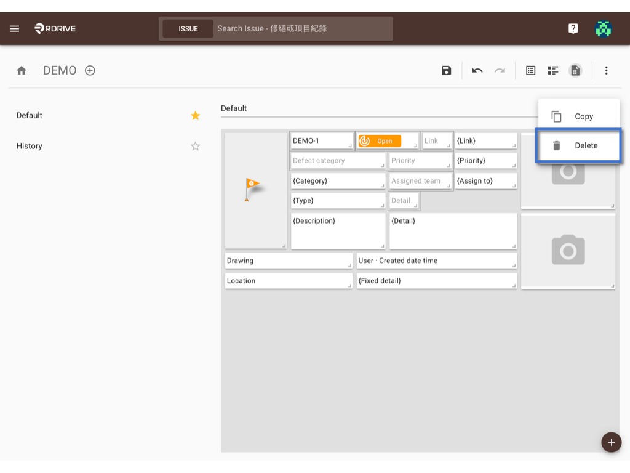Viewport: 630px width, 473px height.
Task: Choose Delete from the popup menu
Action: pyautogui.click(x=578, y=145)
